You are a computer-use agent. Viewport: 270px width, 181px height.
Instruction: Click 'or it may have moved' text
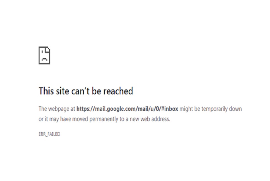63,119
